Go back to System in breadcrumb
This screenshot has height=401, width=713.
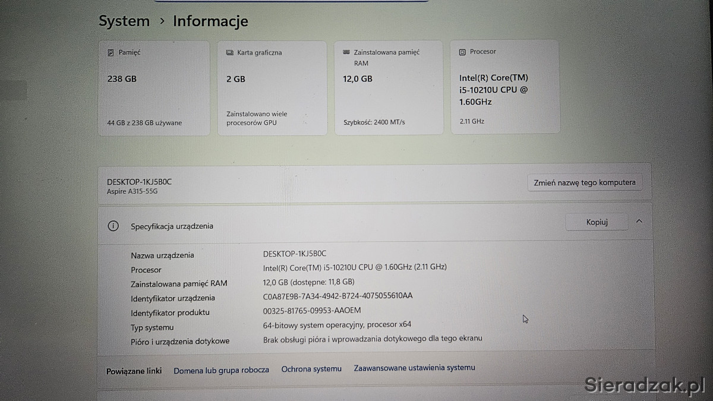124,21
